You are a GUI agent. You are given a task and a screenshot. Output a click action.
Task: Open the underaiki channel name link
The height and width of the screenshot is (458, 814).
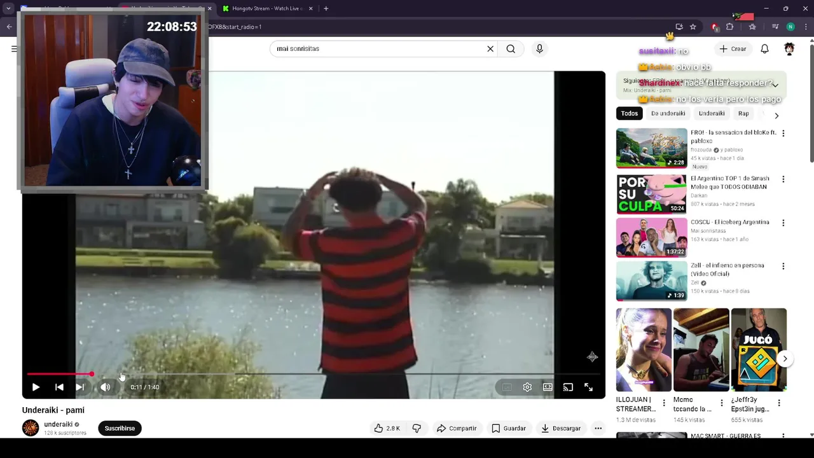58,424
